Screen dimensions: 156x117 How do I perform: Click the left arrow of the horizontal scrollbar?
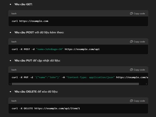pyautogui.click(x=10, y=84)
